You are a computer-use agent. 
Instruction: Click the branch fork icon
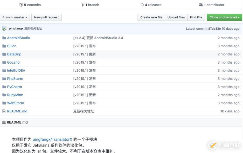[83, 5]
